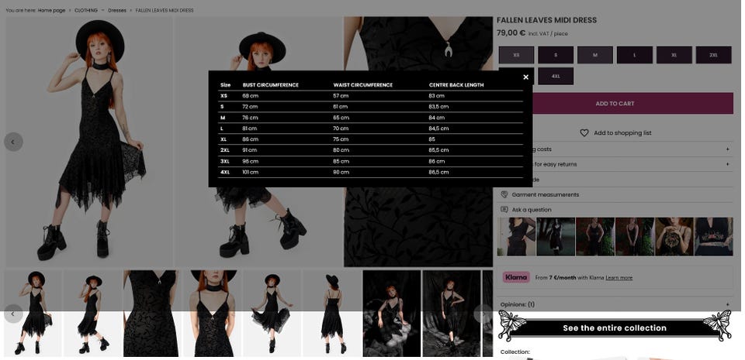
Task: Open third customer photo with red background
Action: pos(595,237)
